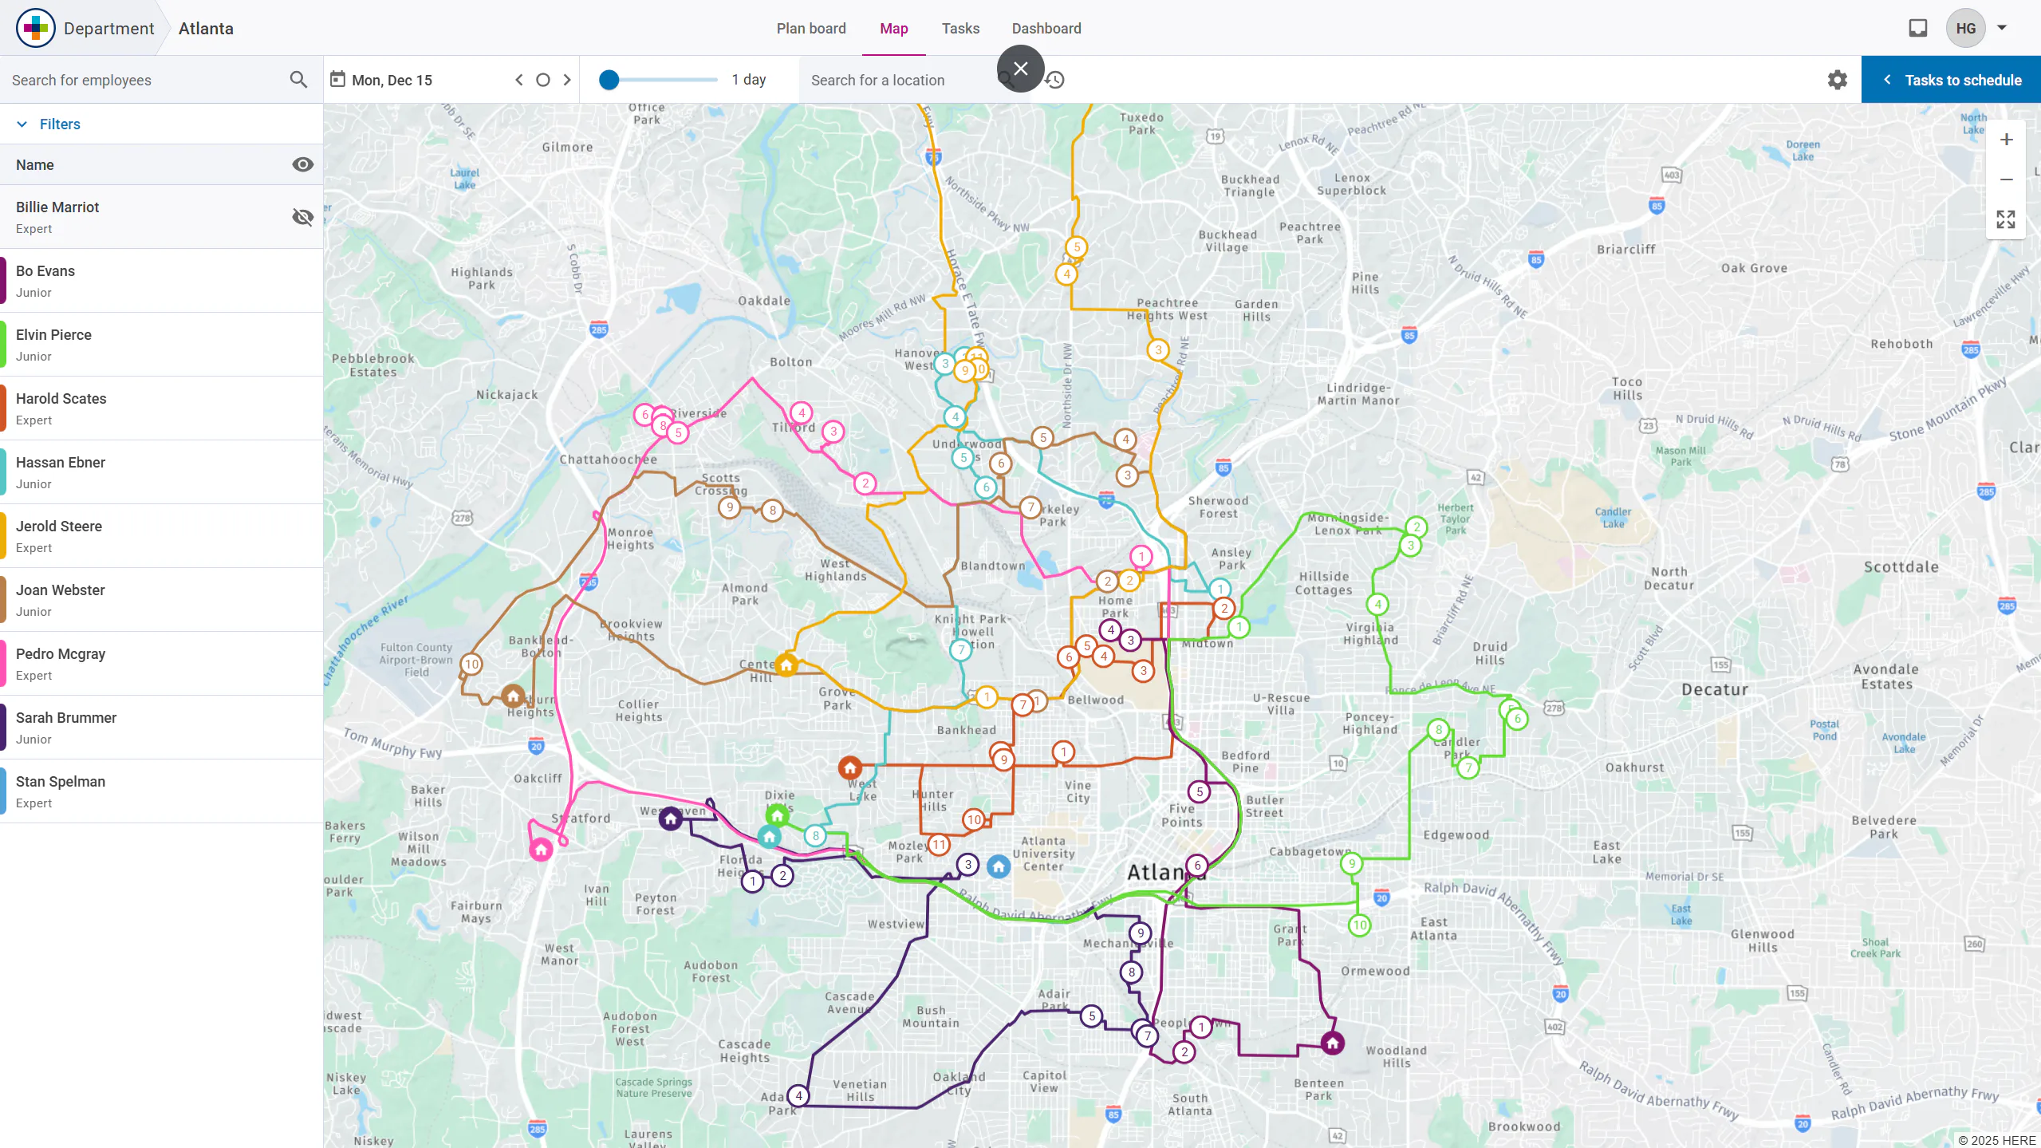Click Harold Scates' orange-red home marker
2041x1148 pixels.
850,768
